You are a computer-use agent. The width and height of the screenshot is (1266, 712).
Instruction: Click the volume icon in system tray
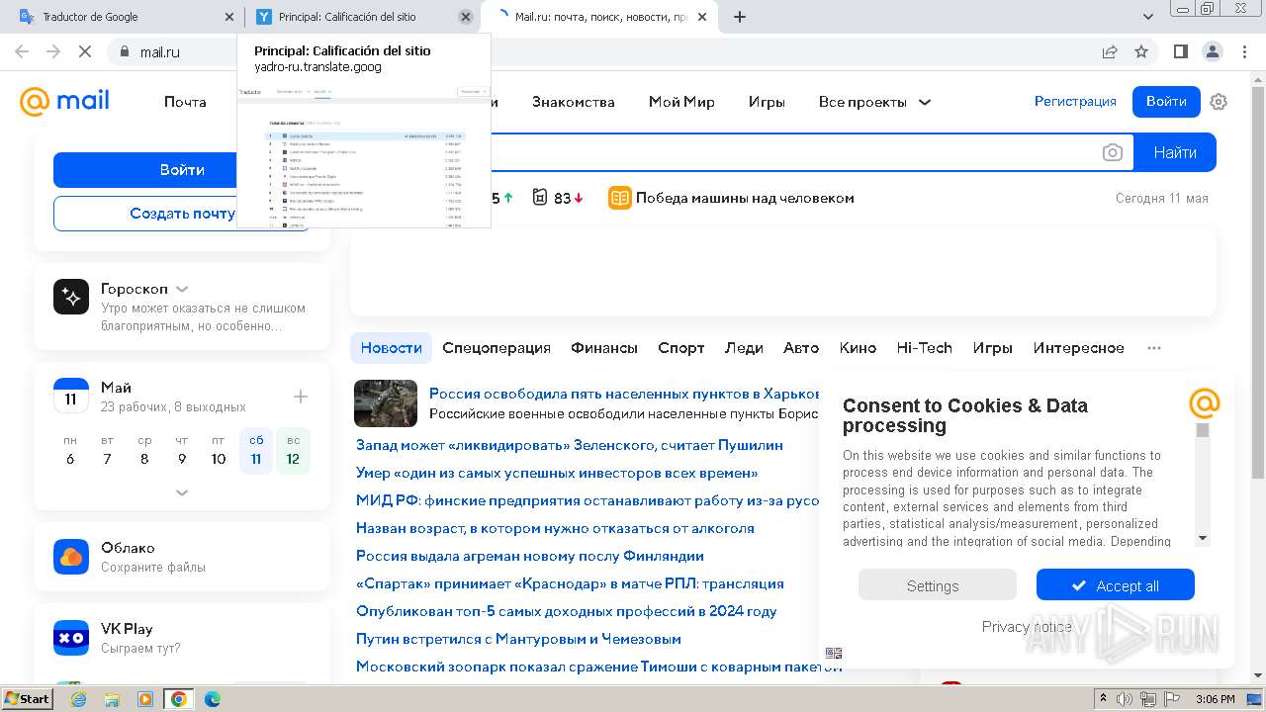tap(1124, 699)
